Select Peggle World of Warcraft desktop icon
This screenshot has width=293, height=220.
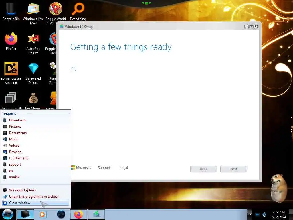(x=56, y=13)
